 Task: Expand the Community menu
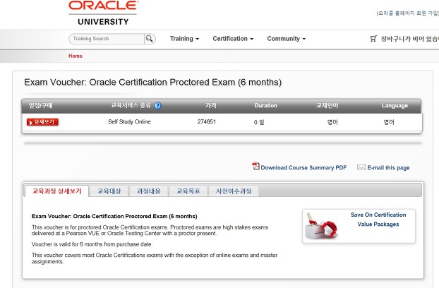286,39
